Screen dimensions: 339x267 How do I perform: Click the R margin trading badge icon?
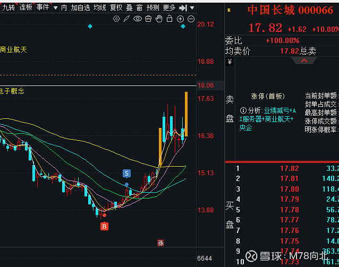[229, 10]
